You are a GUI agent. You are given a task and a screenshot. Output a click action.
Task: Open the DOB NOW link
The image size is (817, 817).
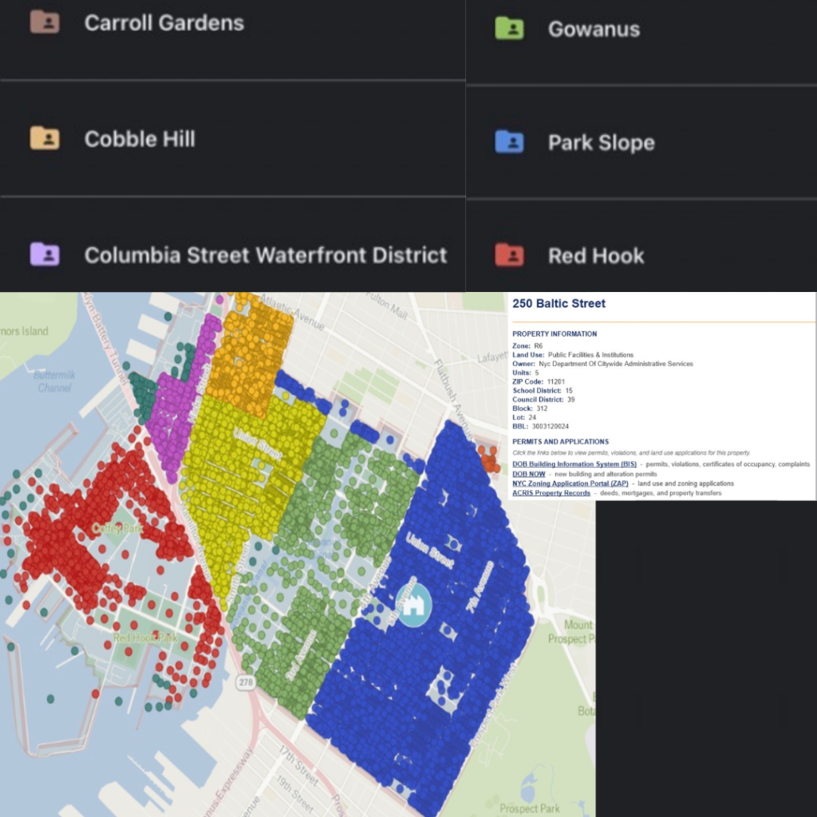(x=529, y=474)
